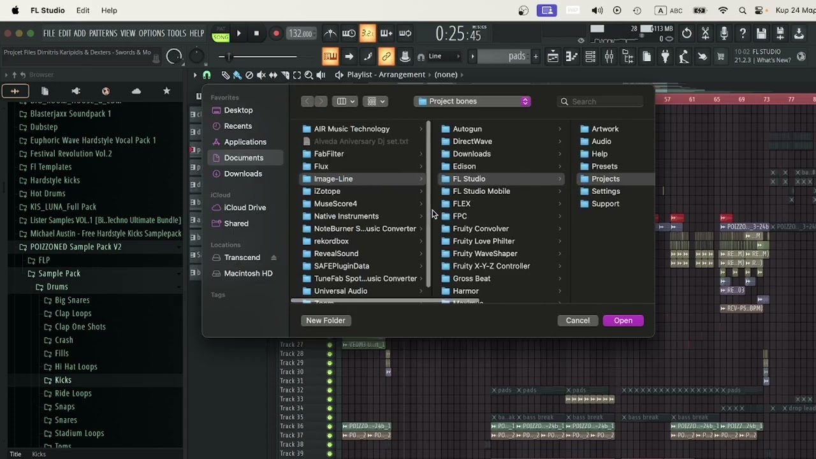Eject the Transcend volume
Viewport: 816px width, 459px height.
(273, 258)
